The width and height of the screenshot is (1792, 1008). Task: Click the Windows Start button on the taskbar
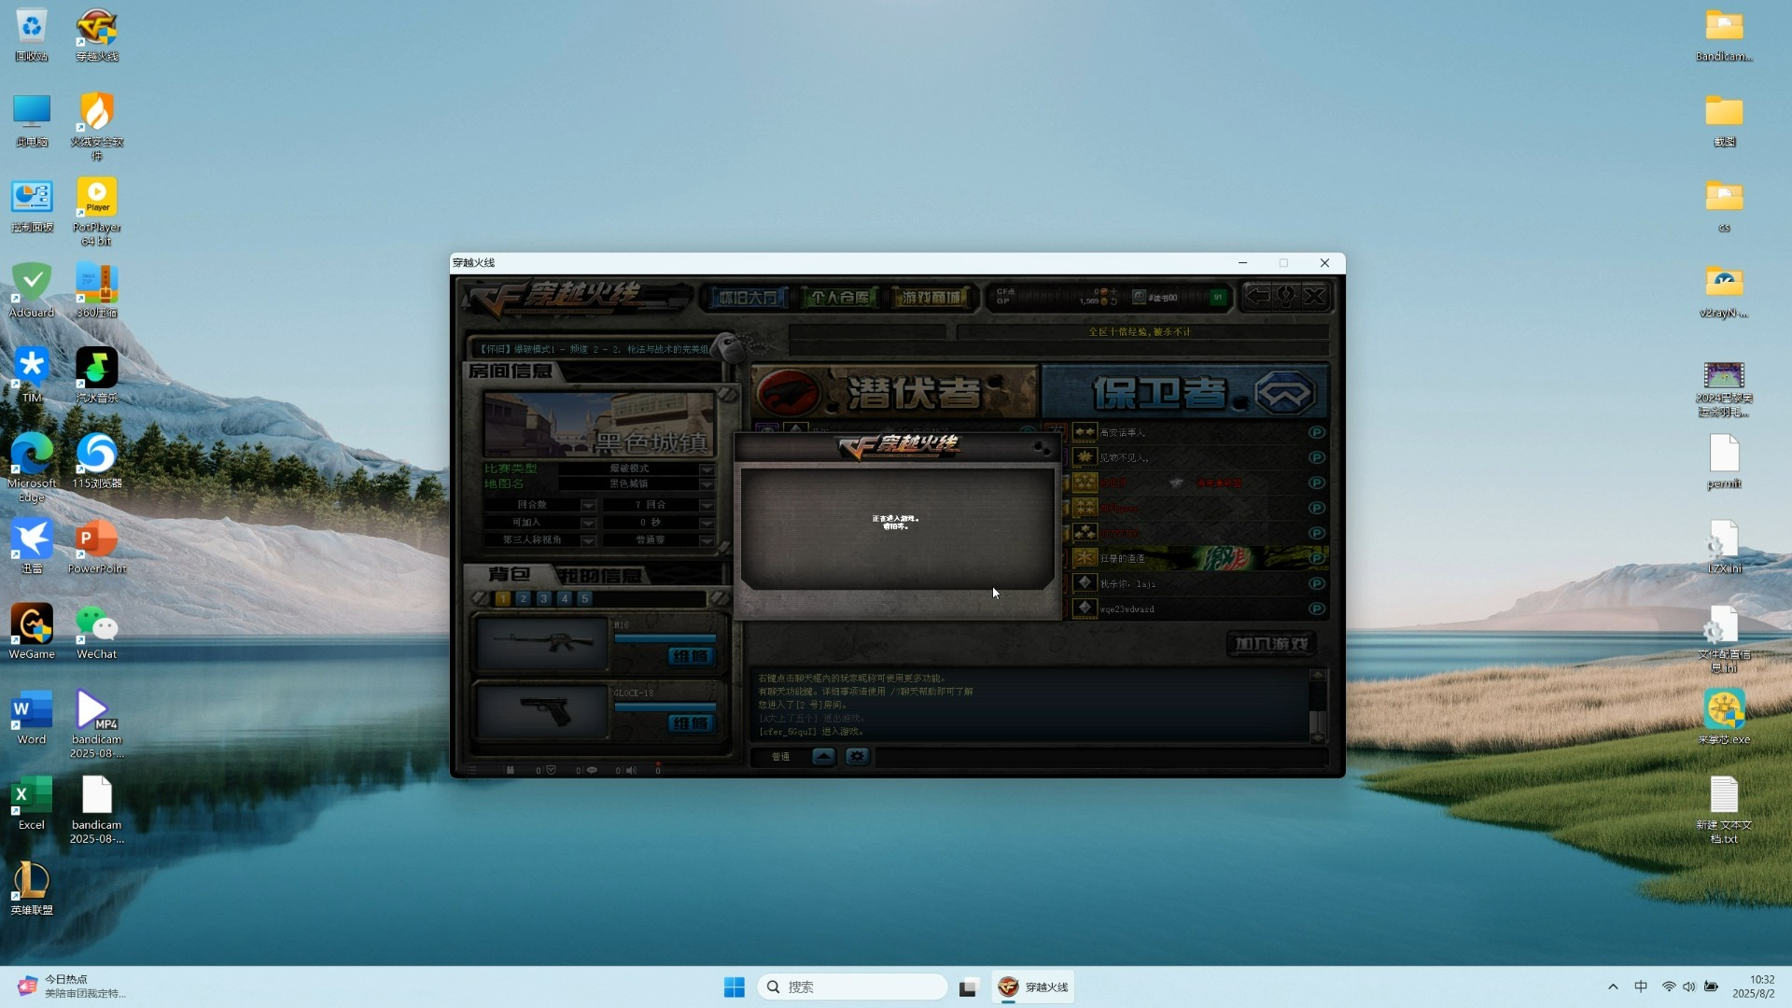coord(735,987)
